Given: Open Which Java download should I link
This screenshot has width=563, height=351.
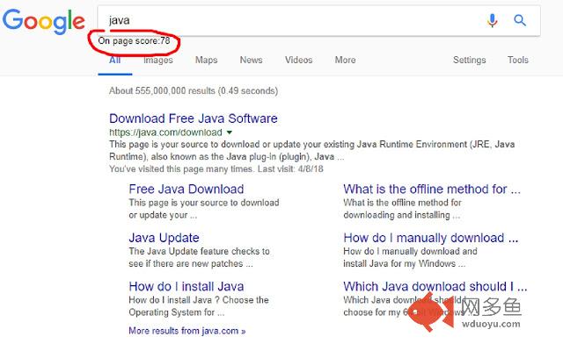Looking at the screenshot, I should pyautogui.click(x=435, y=286).
